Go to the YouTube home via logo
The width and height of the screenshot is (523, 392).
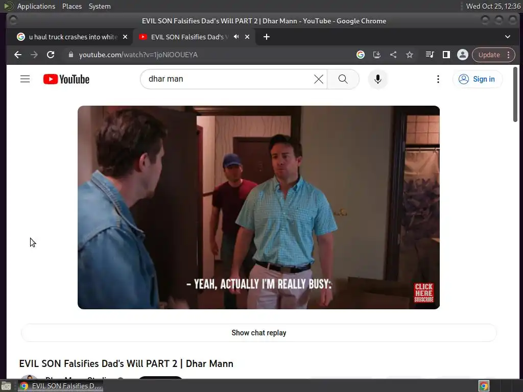pos(66,79)
